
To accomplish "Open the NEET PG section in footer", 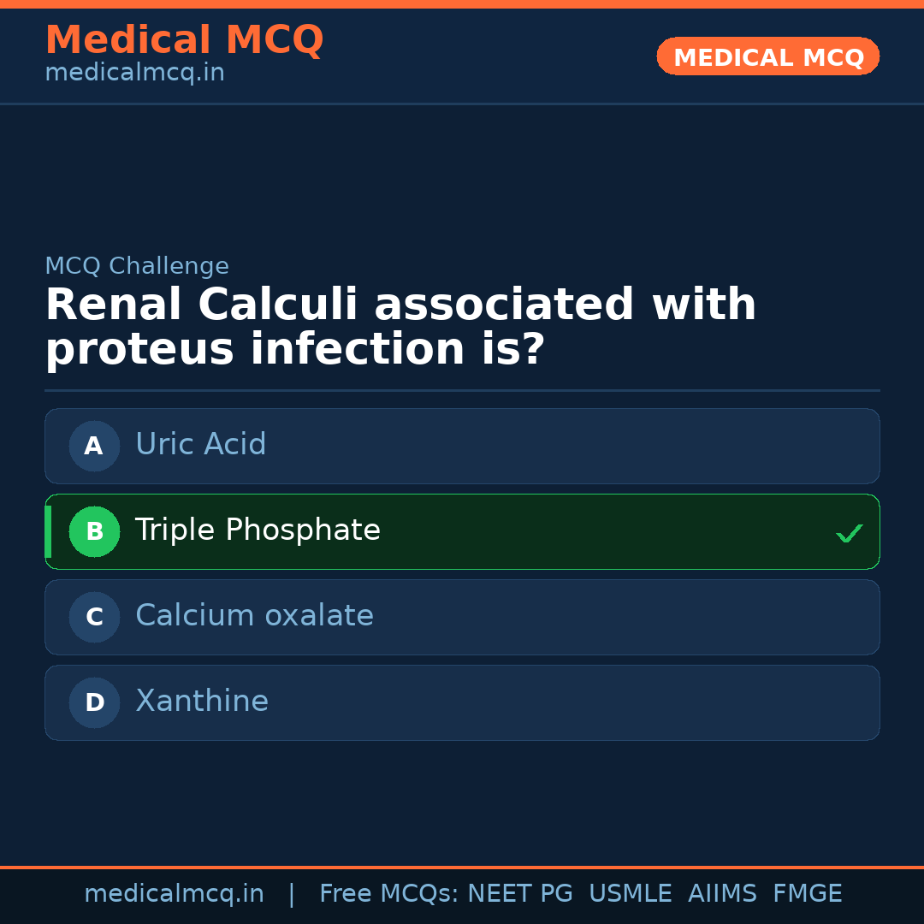I will (519, 893).
